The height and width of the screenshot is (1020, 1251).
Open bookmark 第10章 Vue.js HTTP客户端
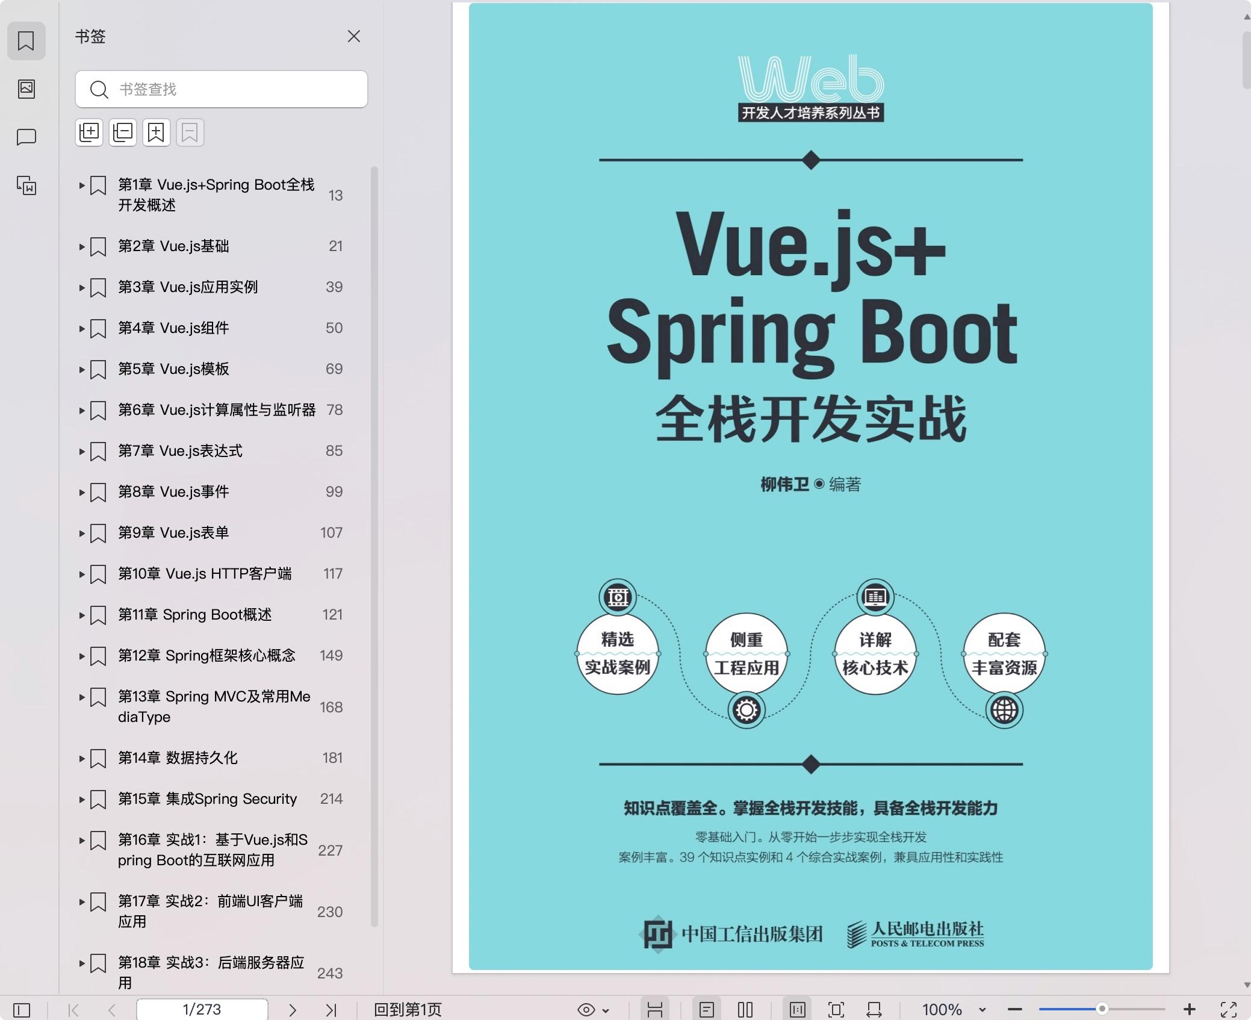point(205,573)
